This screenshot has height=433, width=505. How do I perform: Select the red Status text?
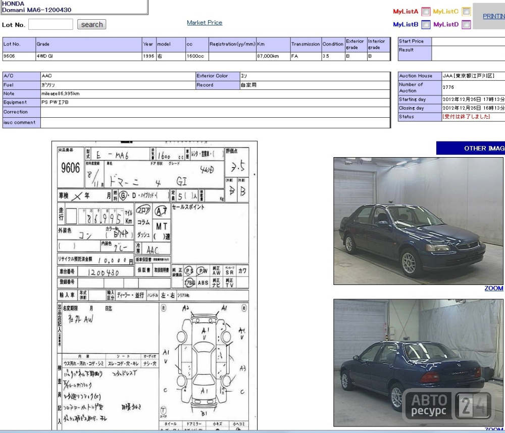point(466,117)
